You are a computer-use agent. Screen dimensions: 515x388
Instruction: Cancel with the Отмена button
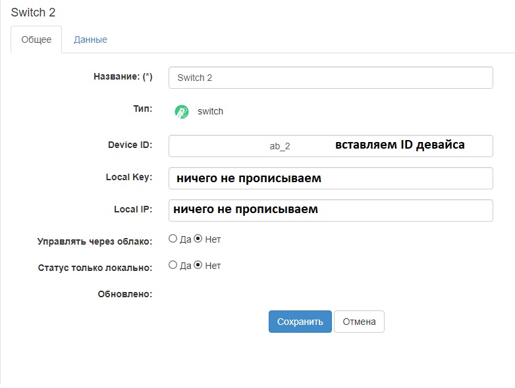coord(359,322)
